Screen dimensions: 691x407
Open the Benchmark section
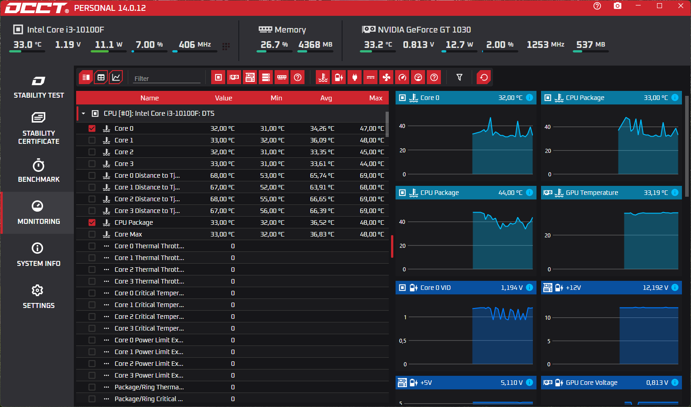click(39, 170)
